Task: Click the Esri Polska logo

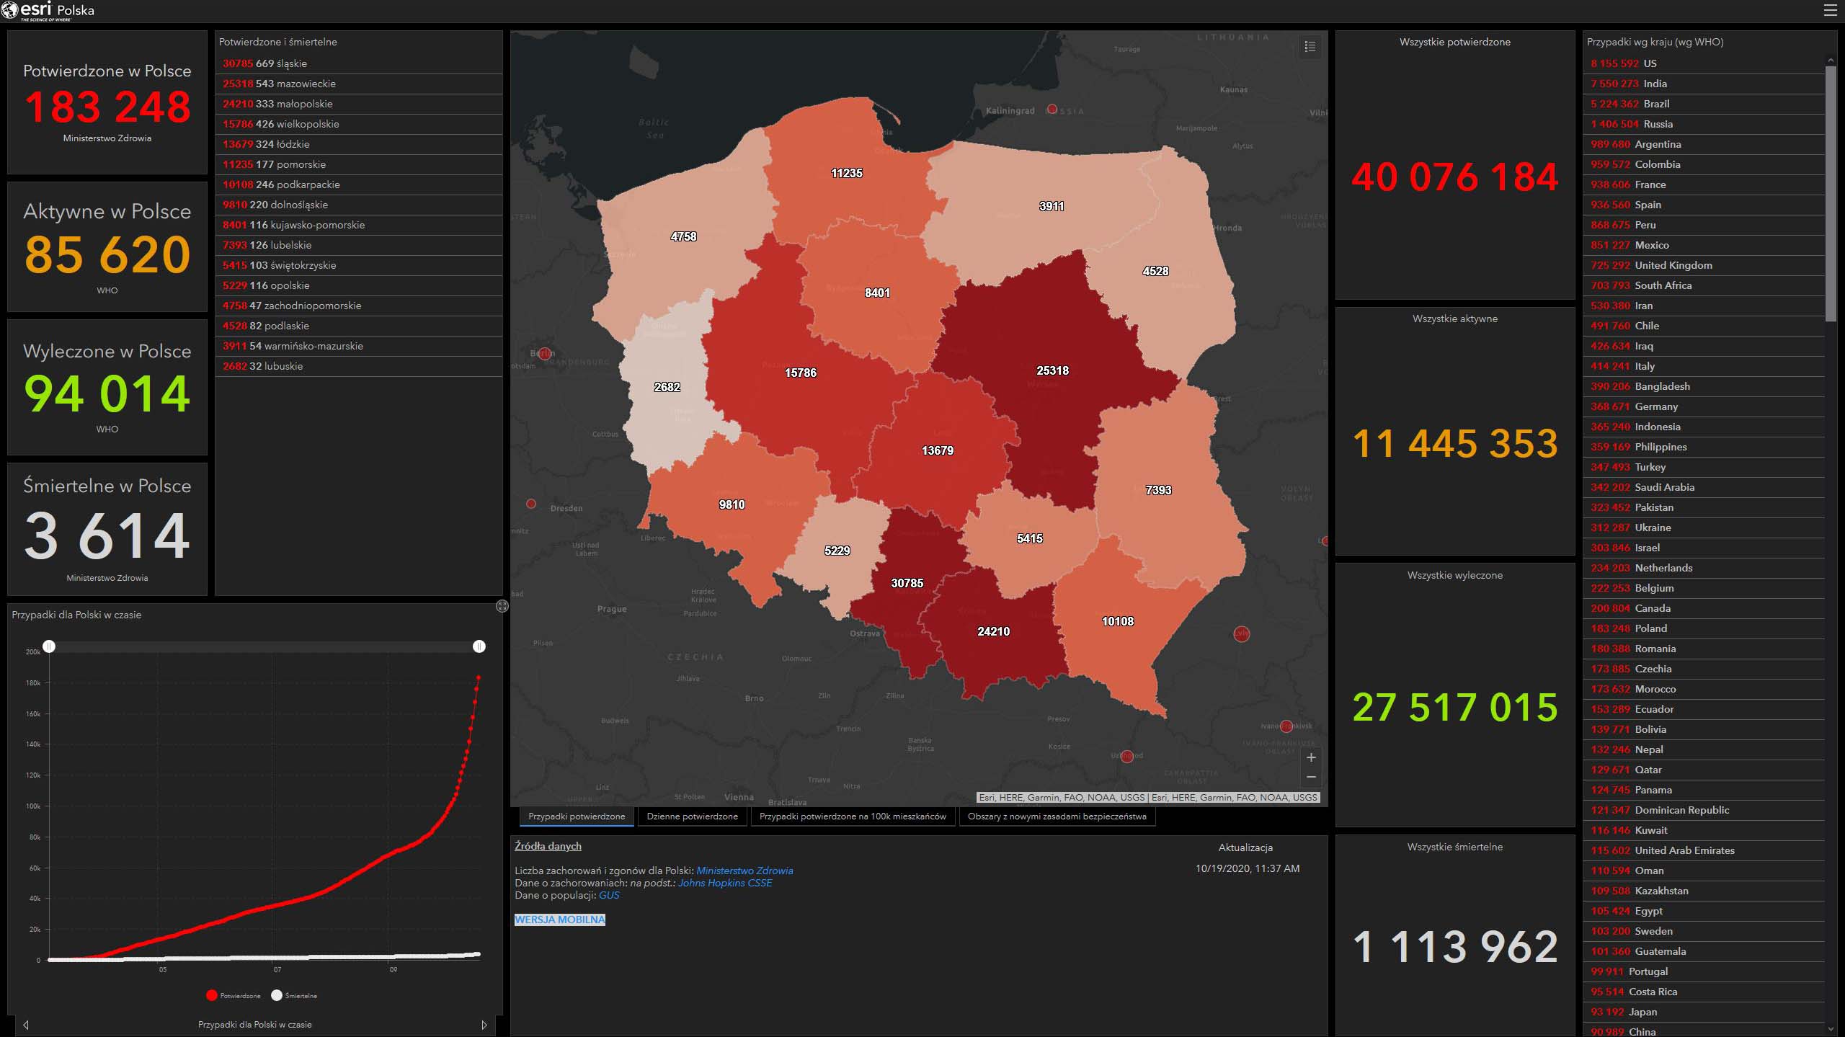Action: (49, 10)
